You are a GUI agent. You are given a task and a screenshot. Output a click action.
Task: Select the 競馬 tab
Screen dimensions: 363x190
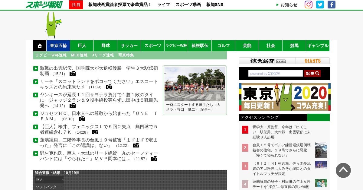point(294,46)
